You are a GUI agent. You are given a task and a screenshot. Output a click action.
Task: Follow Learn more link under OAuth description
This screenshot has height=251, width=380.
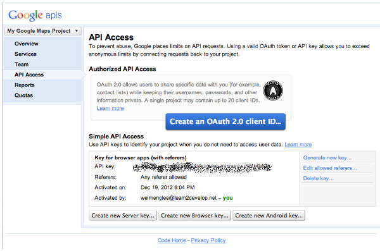[x=110, y=108]
